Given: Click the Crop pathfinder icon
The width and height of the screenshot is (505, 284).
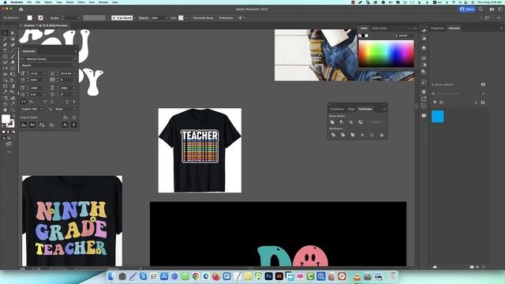Looking at the screenshot, I should tap(362, 135).
